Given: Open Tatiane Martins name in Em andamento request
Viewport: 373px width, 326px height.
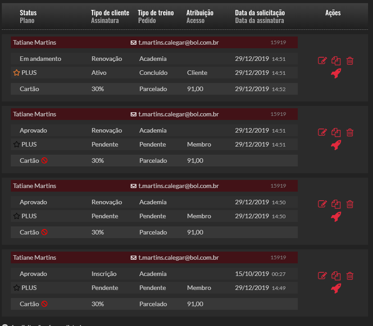Looking at the screenshot, I should pos(35,43).
